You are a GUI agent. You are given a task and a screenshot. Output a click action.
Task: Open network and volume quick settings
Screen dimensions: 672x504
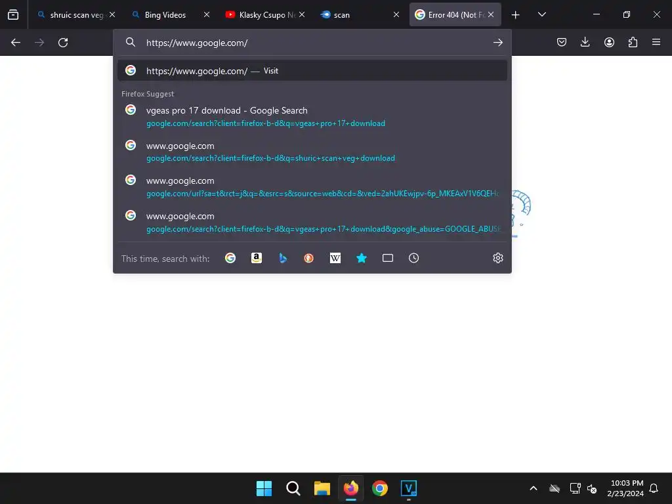(x=583, y=488)
